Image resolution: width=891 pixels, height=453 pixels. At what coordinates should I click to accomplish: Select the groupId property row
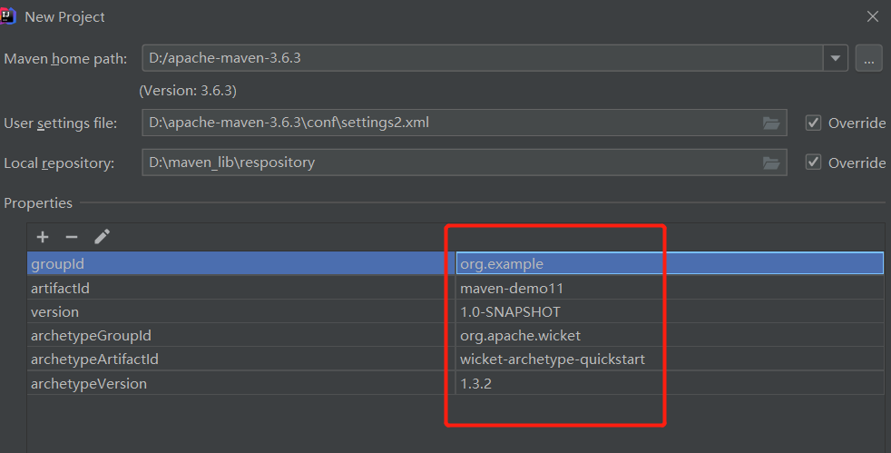(x=455, y=264)
